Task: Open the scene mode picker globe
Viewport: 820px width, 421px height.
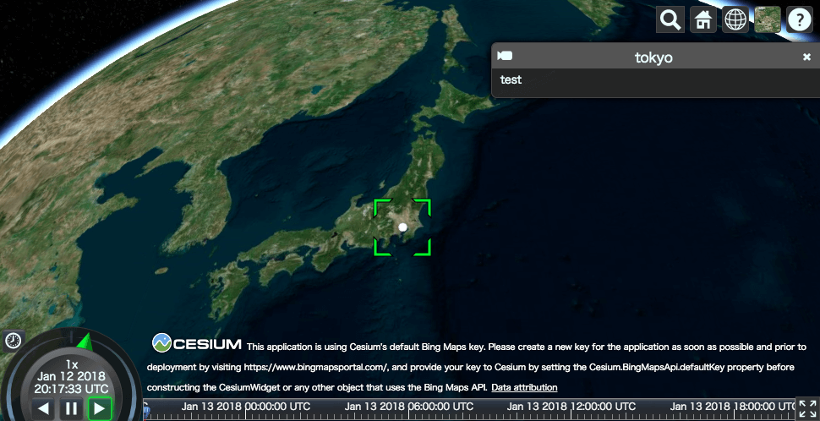Action: click(x=735, y=20)
